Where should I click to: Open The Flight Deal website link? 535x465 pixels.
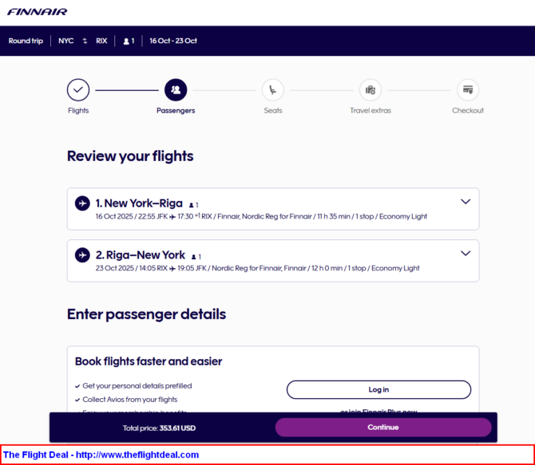pos(101,455)
